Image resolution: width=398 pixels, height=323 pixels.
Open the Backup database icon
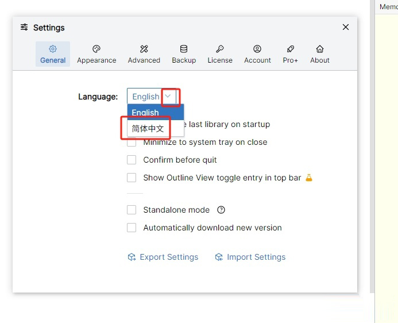coord(184,49)
